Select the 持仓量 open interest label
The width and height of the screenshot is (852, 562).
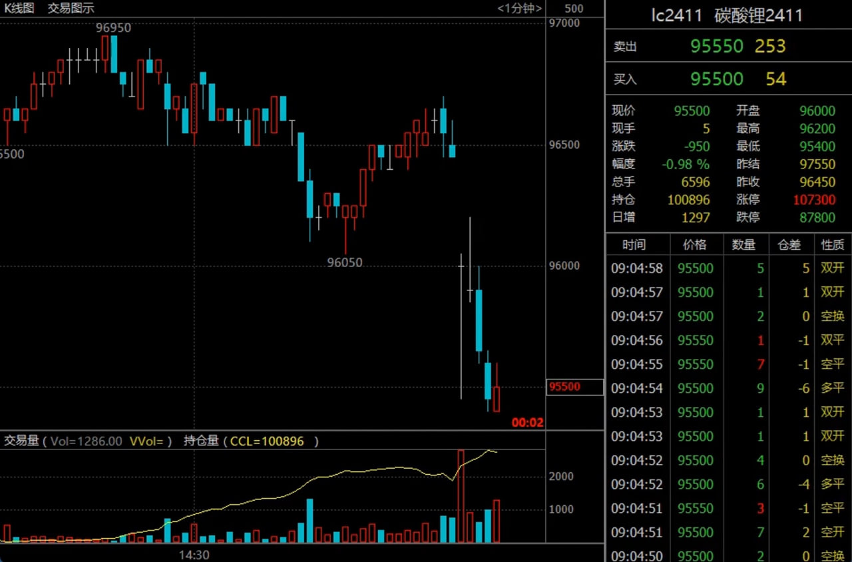201,441
